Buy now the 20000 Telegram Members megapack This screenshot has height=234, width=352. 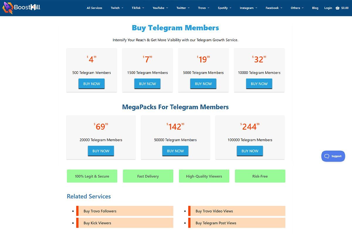[x=101, y=151]
